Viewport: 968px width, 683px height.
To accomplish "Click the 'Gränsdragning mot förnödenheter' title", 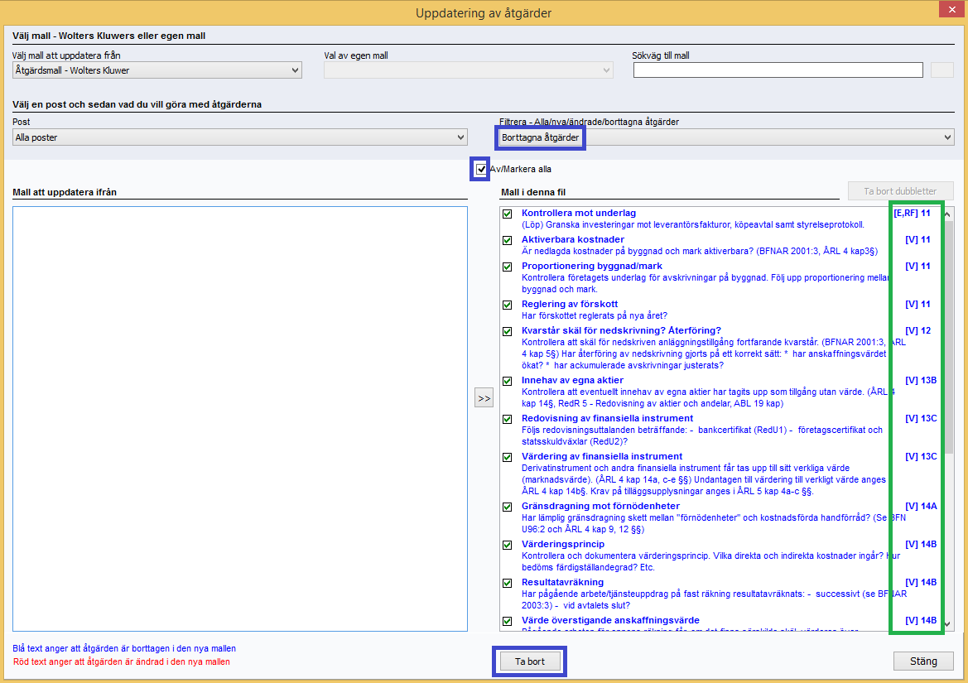I will [600, 506].
